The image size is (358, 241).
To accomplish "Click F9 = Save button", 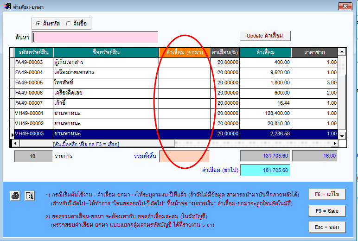I will pyautogui.click(x=327, y=211).
